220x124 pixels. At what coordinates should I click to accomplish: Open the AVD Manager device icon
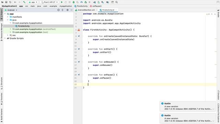tap(99, 2)
